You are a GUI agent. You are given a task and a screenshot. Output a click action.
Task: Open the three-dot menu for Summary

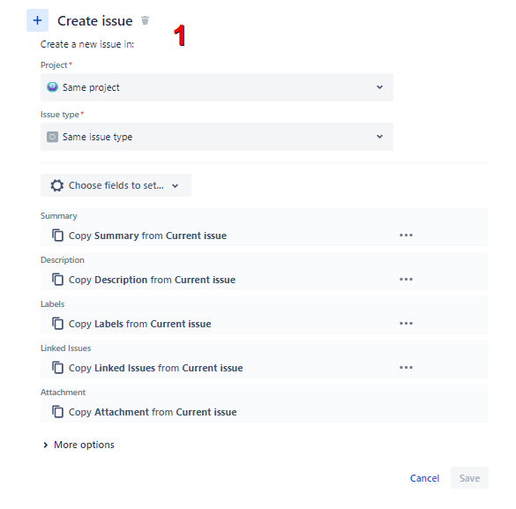[406, 236]
